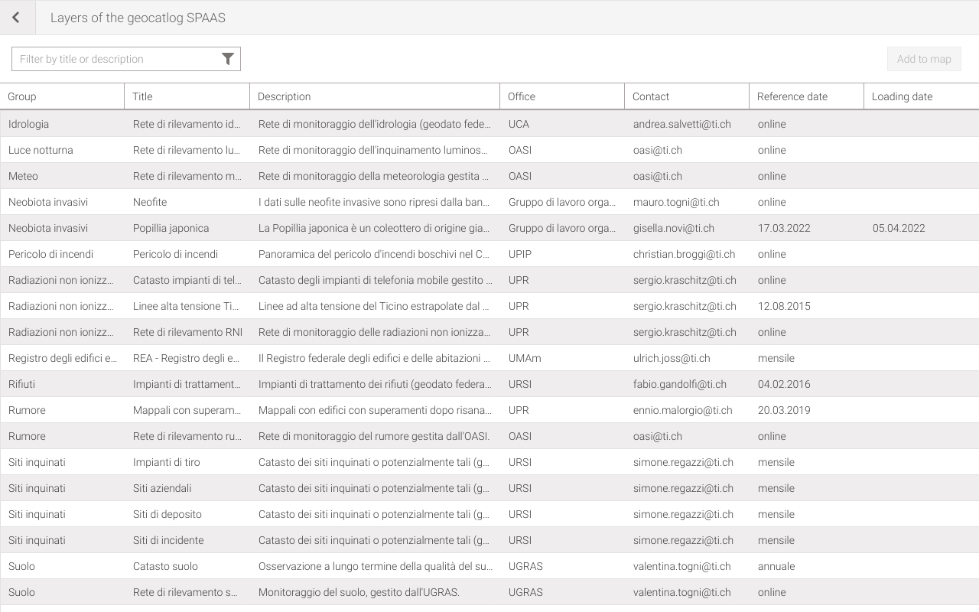Go back using the left arrow icon
Screen dimensions: 979x612
point(16,18)
